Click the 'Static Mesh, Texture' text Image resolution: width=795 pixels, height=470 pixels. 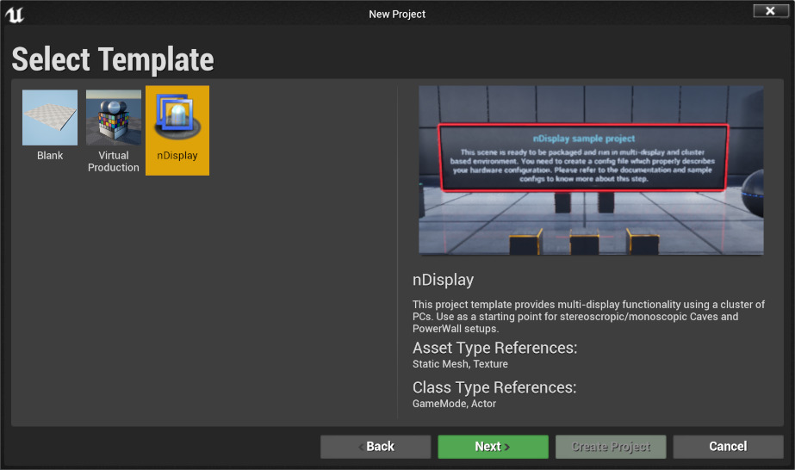click(x=460, y=364)
